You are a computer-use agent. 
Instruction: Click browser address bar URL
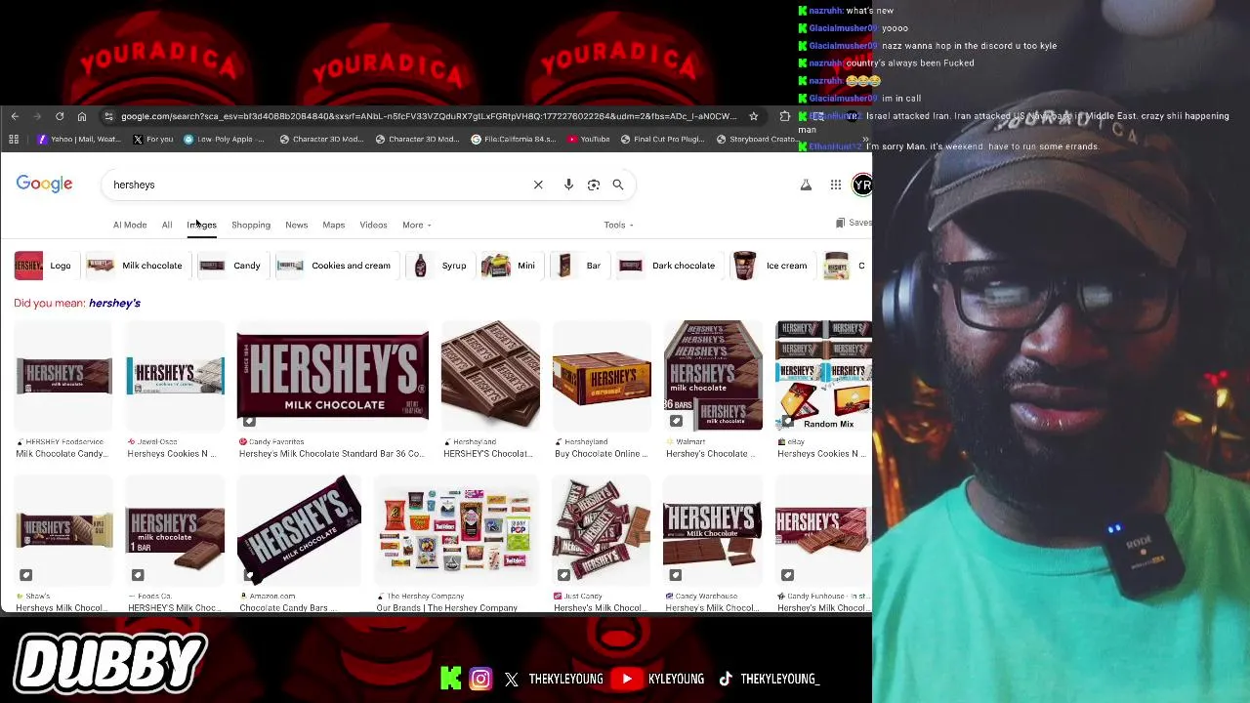pyautogui.click(x=430, y=116)
